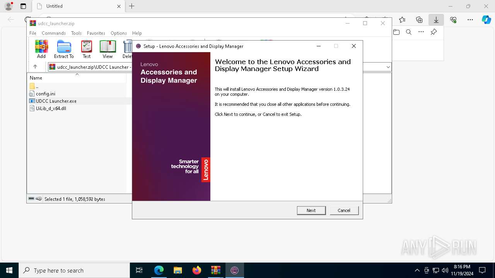Show hidden system tray icons

click(x=417, y=270)
